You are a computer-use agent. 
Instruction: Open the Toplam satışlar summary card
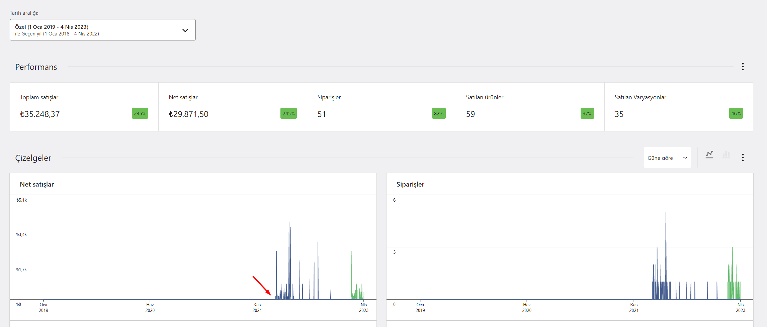click(84, 107)
